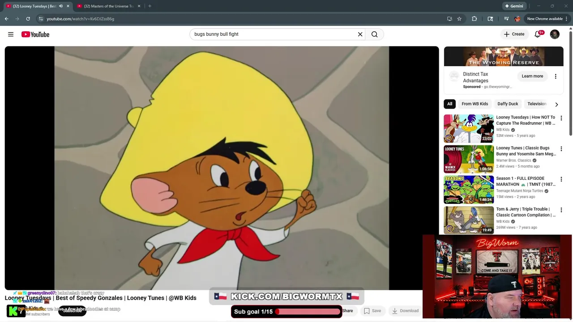
Task: Open options for Bugs Bunny Yosemite Sam video
Action: coord(561,148)
